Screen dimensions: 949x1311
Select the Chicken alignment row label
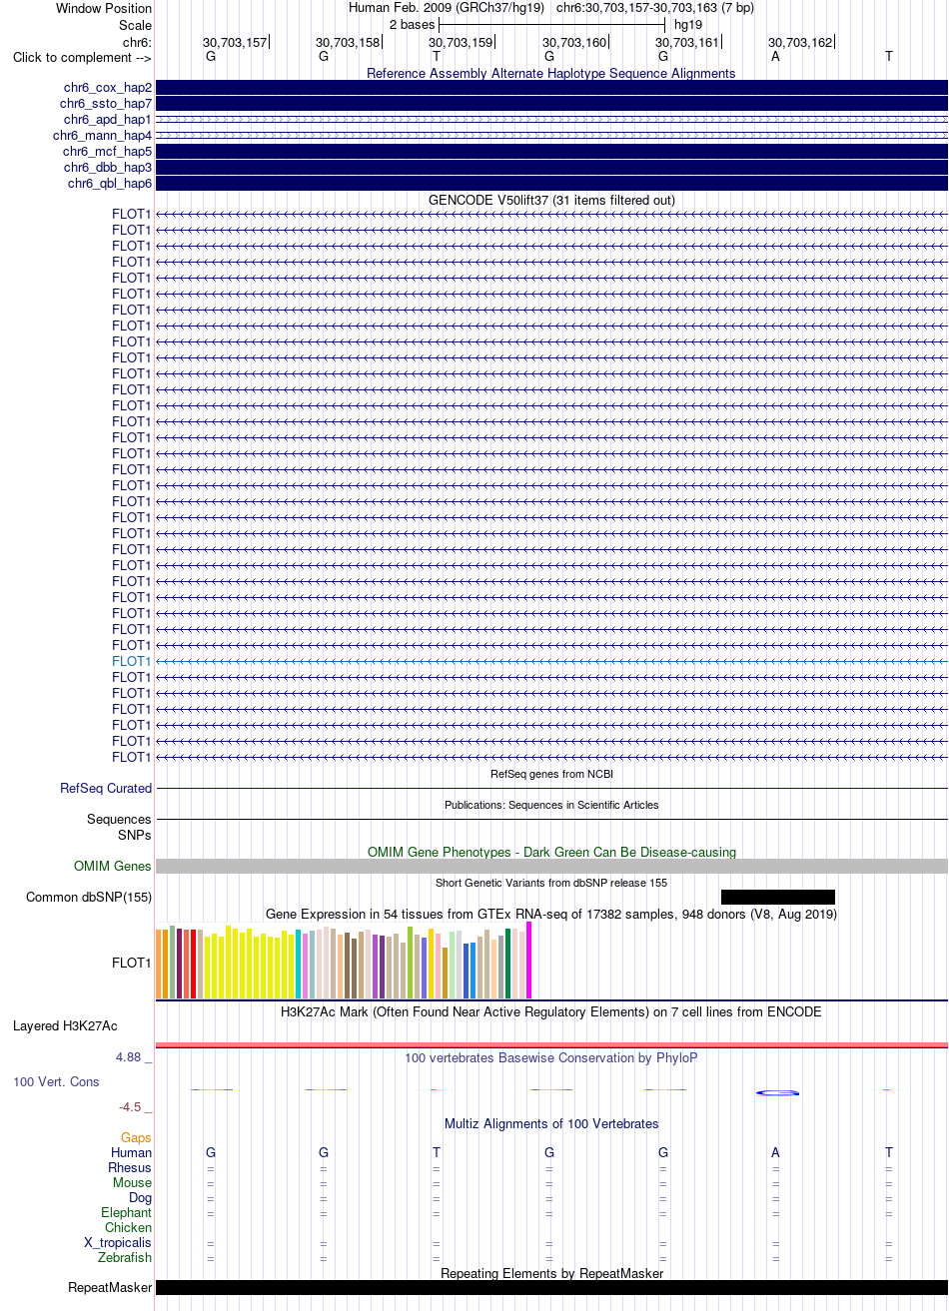[x=129, y=1228]
